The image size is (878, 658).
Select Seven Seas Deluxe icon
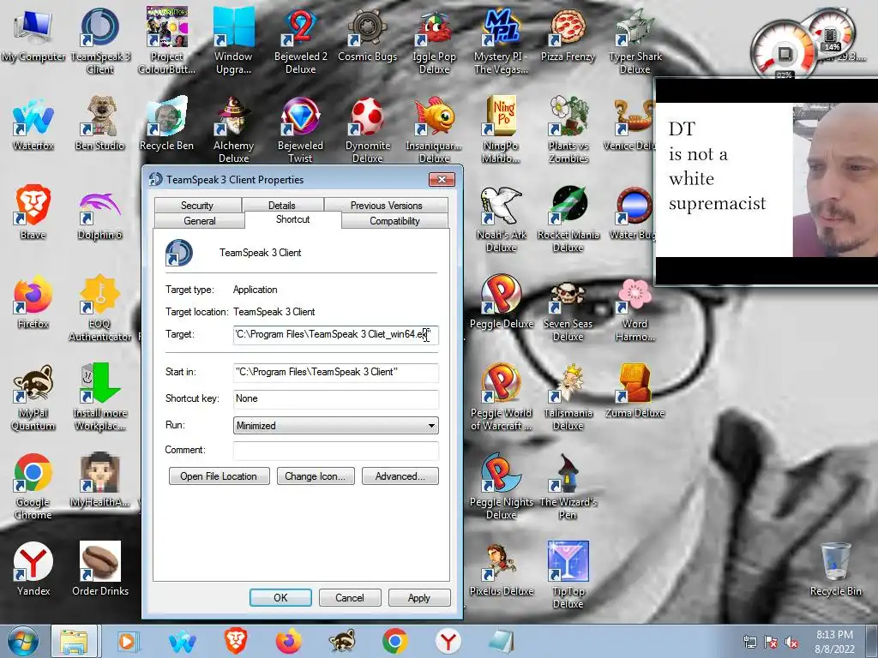pyautogui.click(x=568, y=312)
